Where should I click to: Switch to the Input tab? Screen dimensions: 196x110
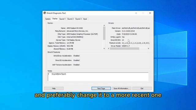85,19
